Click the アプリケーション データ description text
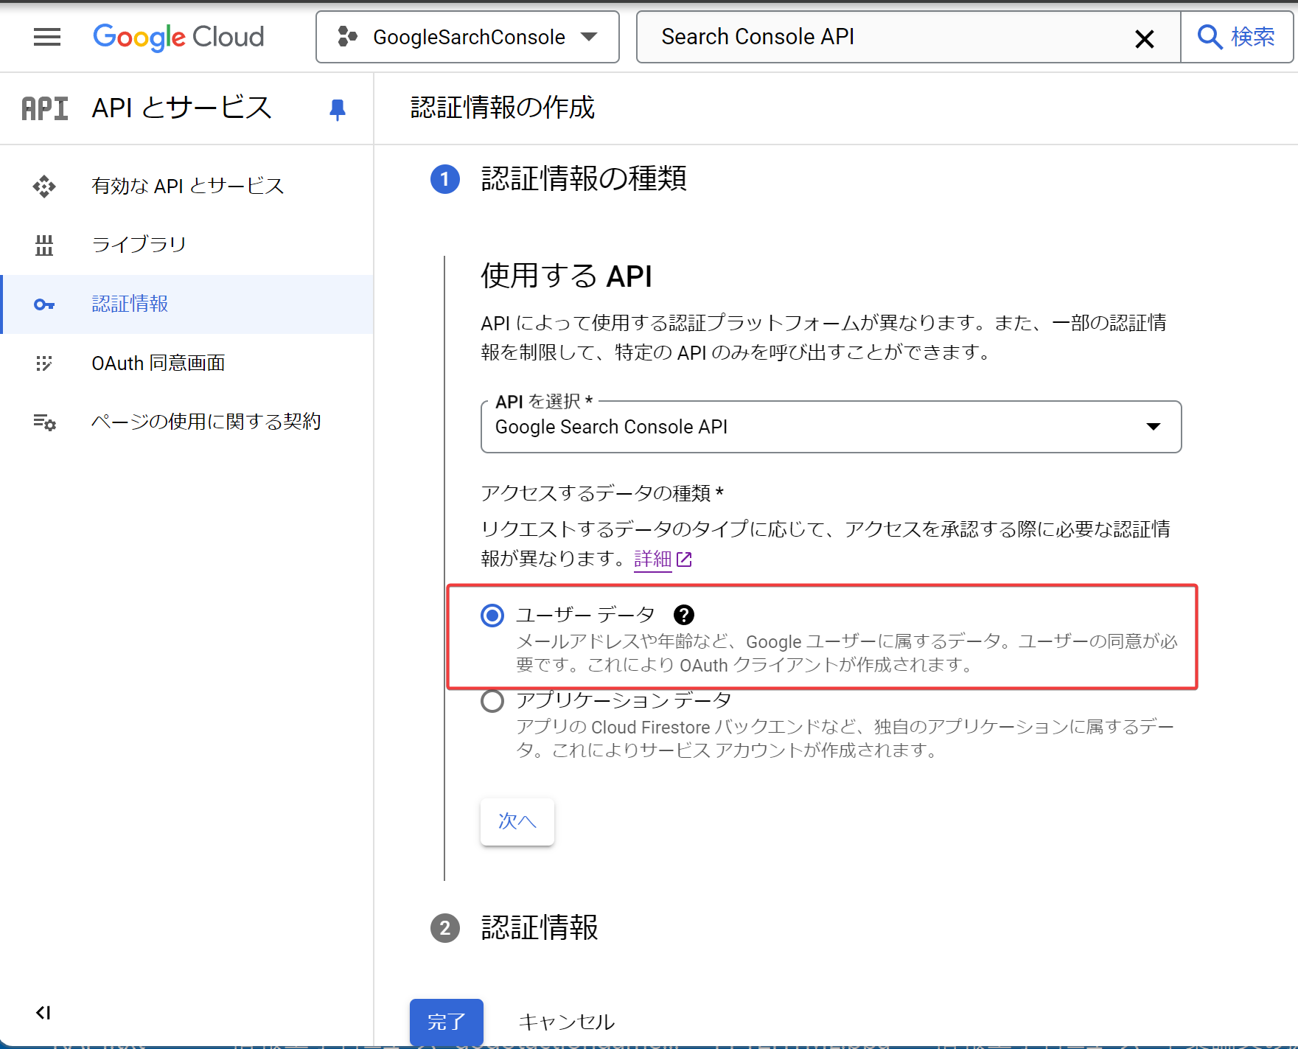 point(845,739)
